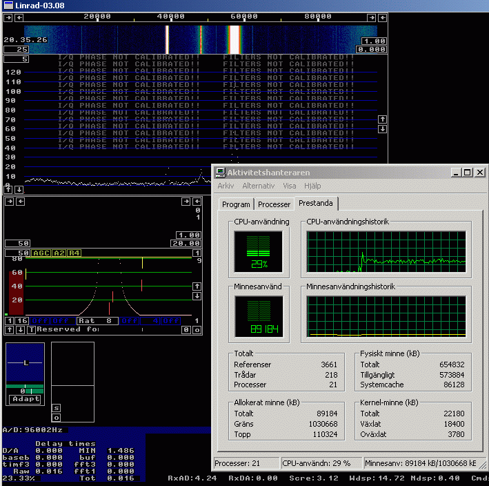Click the 1 box left of the 16 box
Image resolution: width=489 pixels, height=486 pixels.
point(10,320)
